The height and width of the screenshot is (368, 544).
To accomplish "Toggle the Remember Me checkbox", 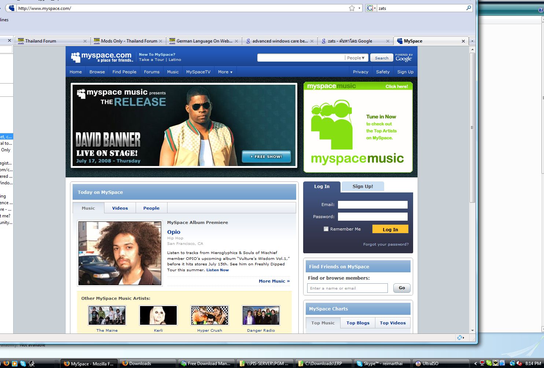I will point(326,229).
